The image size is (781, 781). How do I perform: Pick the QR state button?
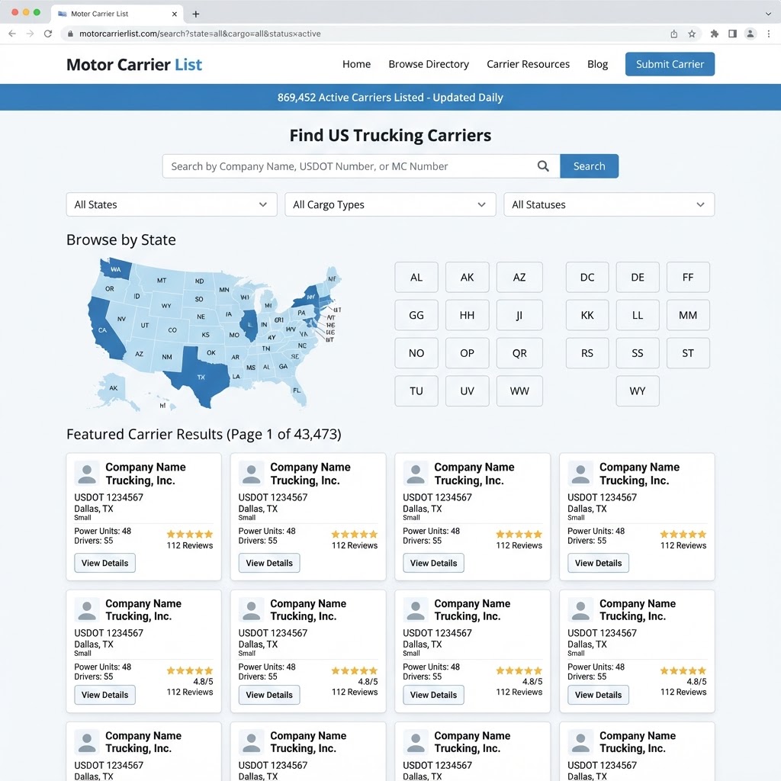click(x=519, y=353)
